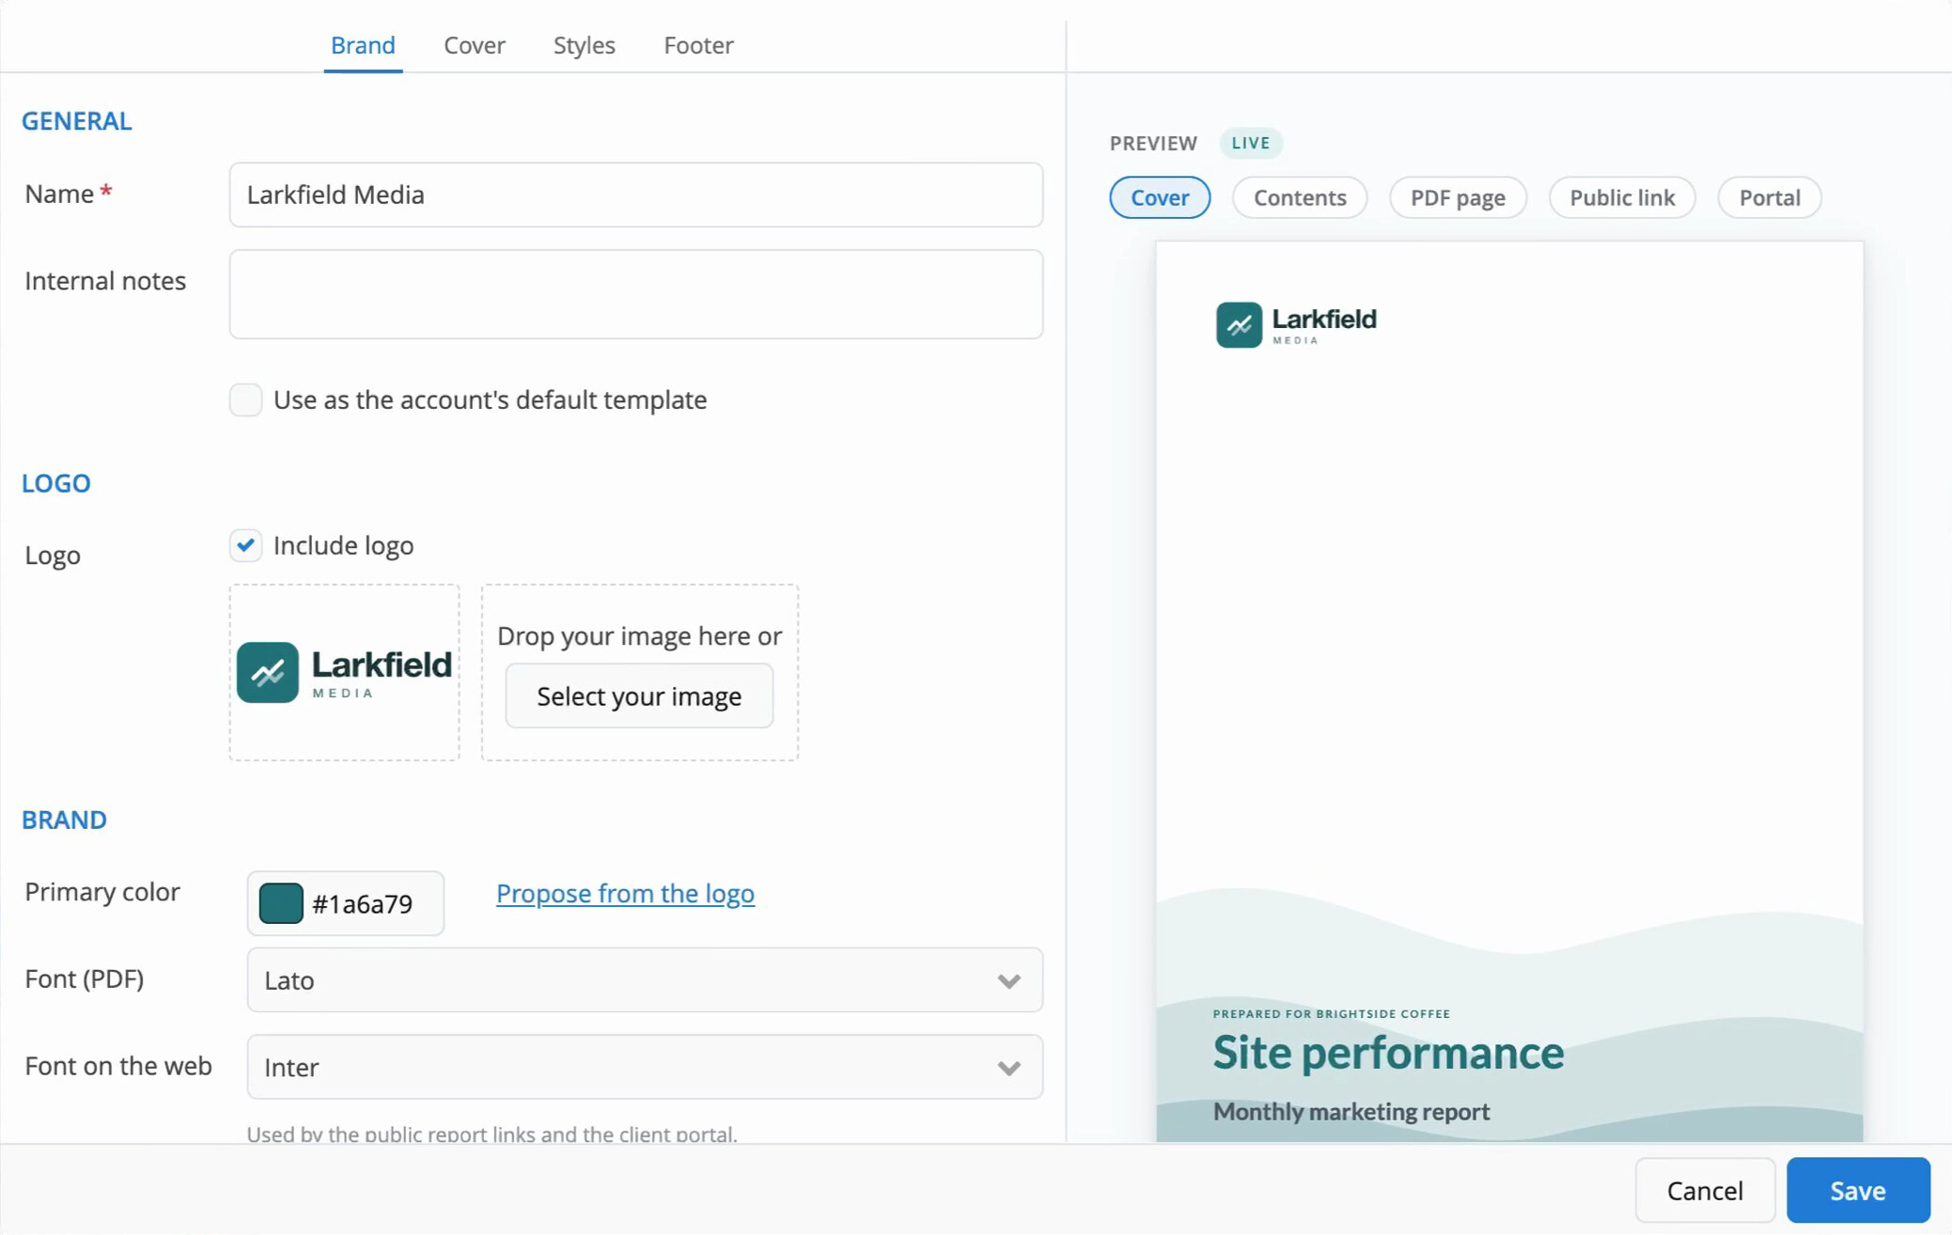Click Propose from the logo link
The width and height of the screenshot is (1952, 1235).
(x=625, y=893)
